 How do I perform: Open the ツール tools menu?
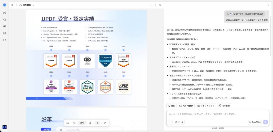coord(179,122)
